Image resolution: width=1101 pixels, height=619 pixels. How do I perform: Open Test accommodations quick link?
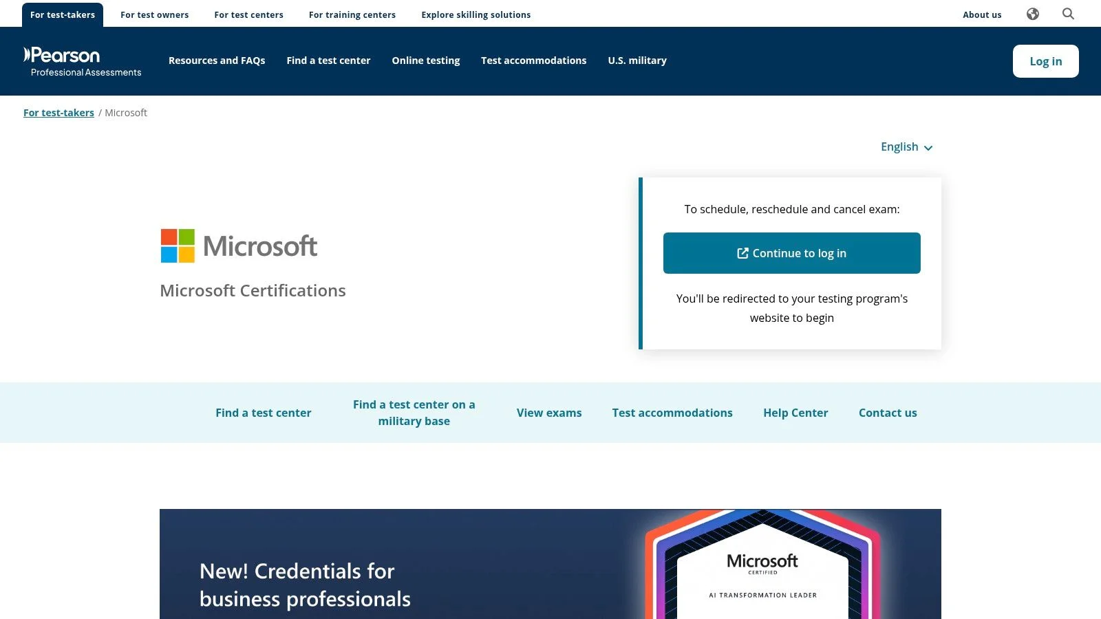click(x=672, y=413)
